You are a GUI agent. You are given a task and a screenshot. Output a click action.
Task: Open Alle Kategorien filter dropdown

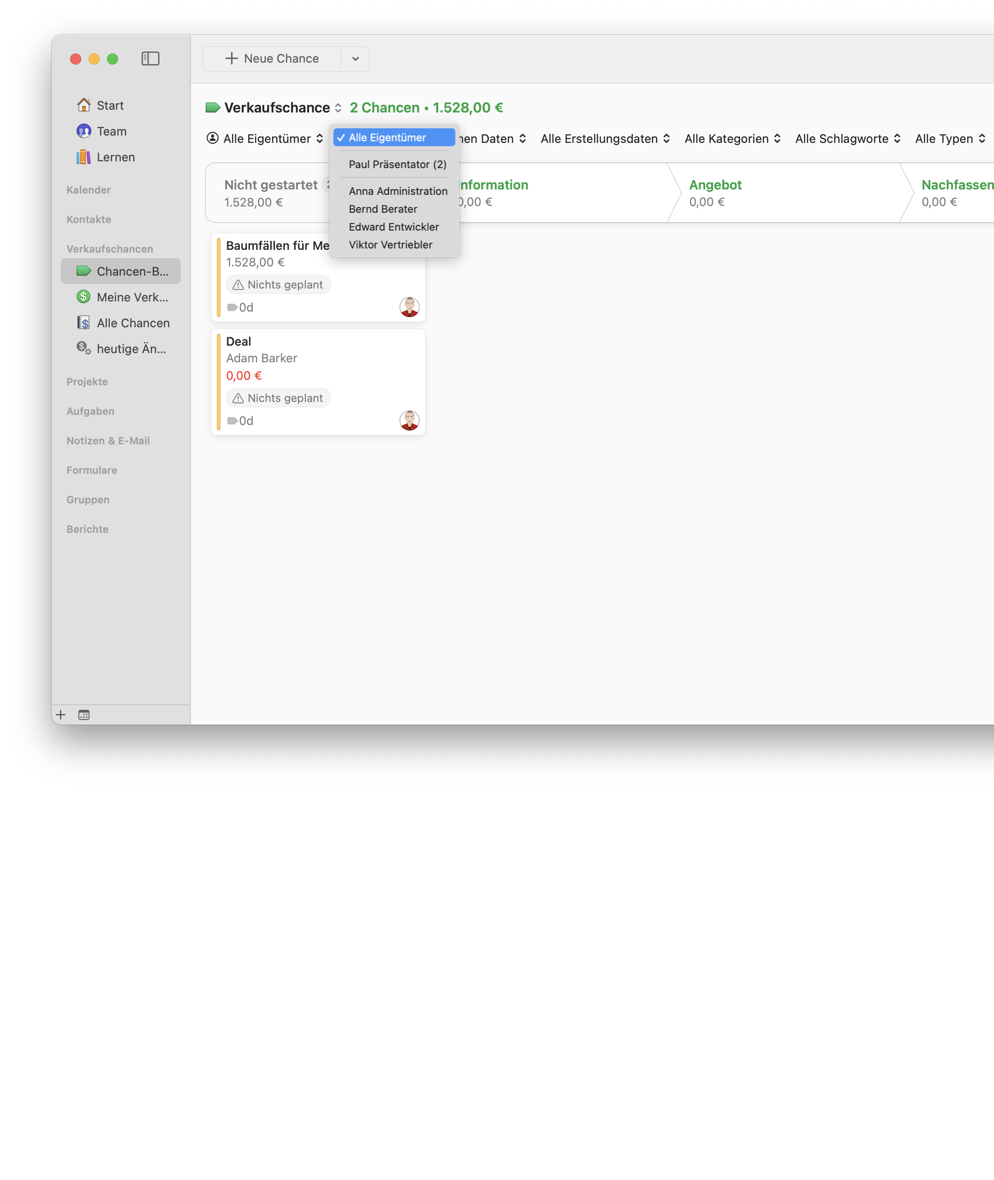[x=732, y=138]
